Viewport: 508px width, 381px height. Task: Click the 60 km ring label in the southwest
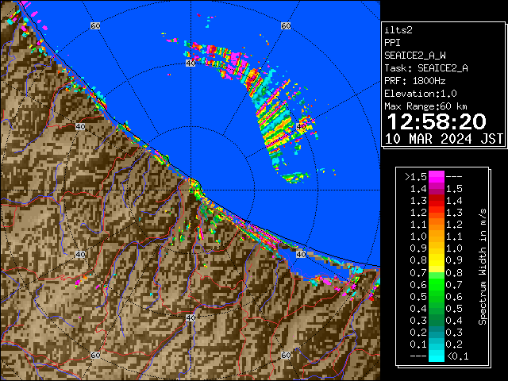tap(95, 355)
